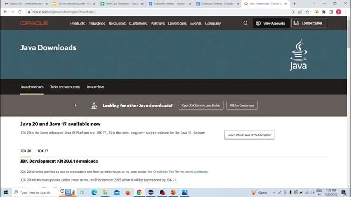
Task: Open File Explorer from taskbar
Action: 105,192
